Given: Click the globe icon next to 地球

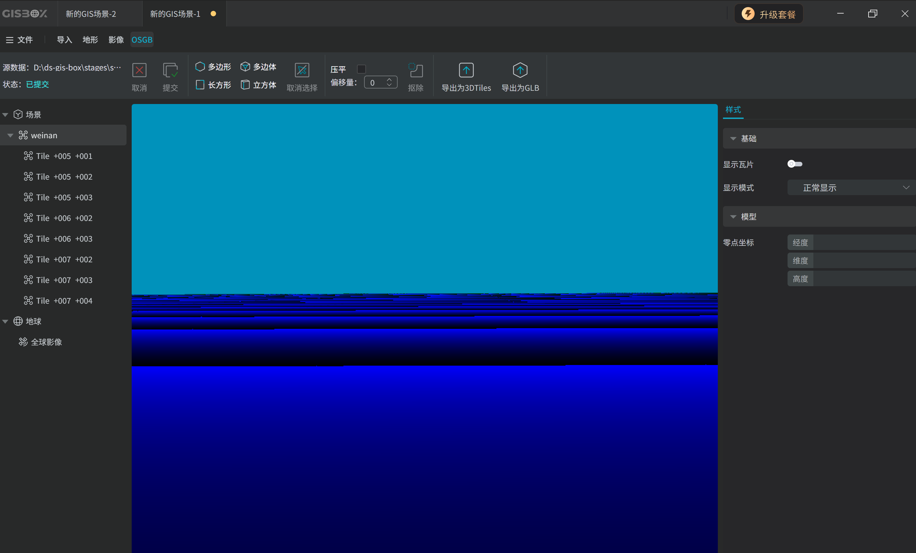Looking at the screenshot, I should coord(18,321).
